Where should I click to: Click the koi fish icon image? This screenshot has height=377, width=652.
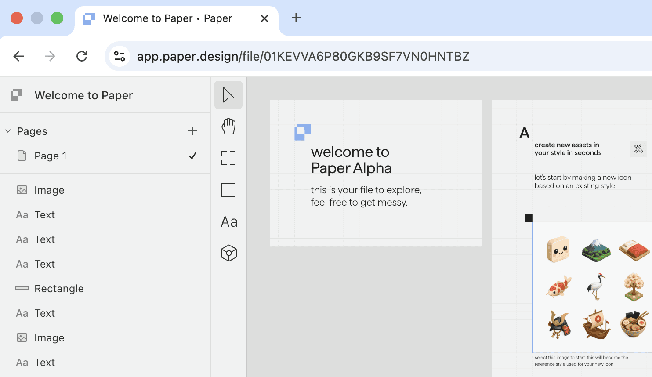(x=558, y=287)
